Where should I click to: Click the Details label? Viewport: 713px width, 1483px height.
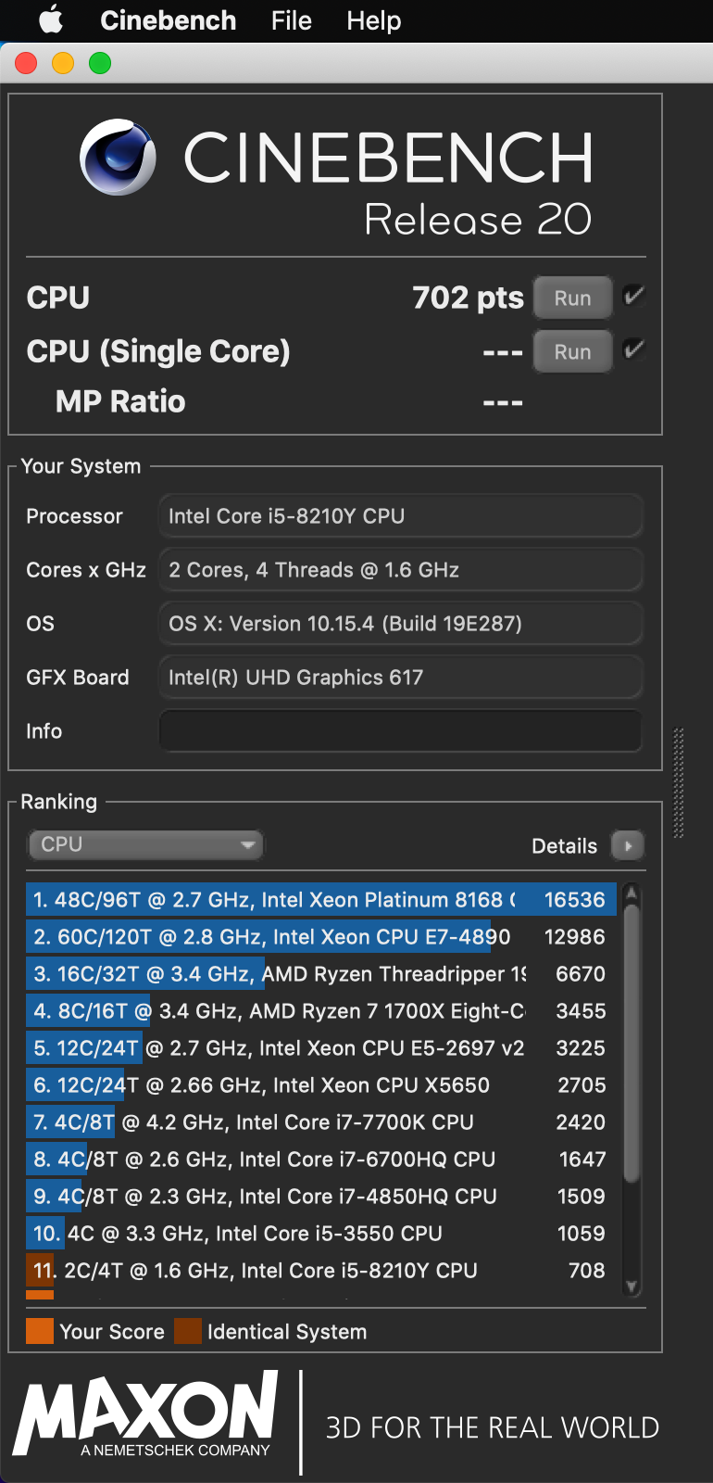(x=564, y=846)
